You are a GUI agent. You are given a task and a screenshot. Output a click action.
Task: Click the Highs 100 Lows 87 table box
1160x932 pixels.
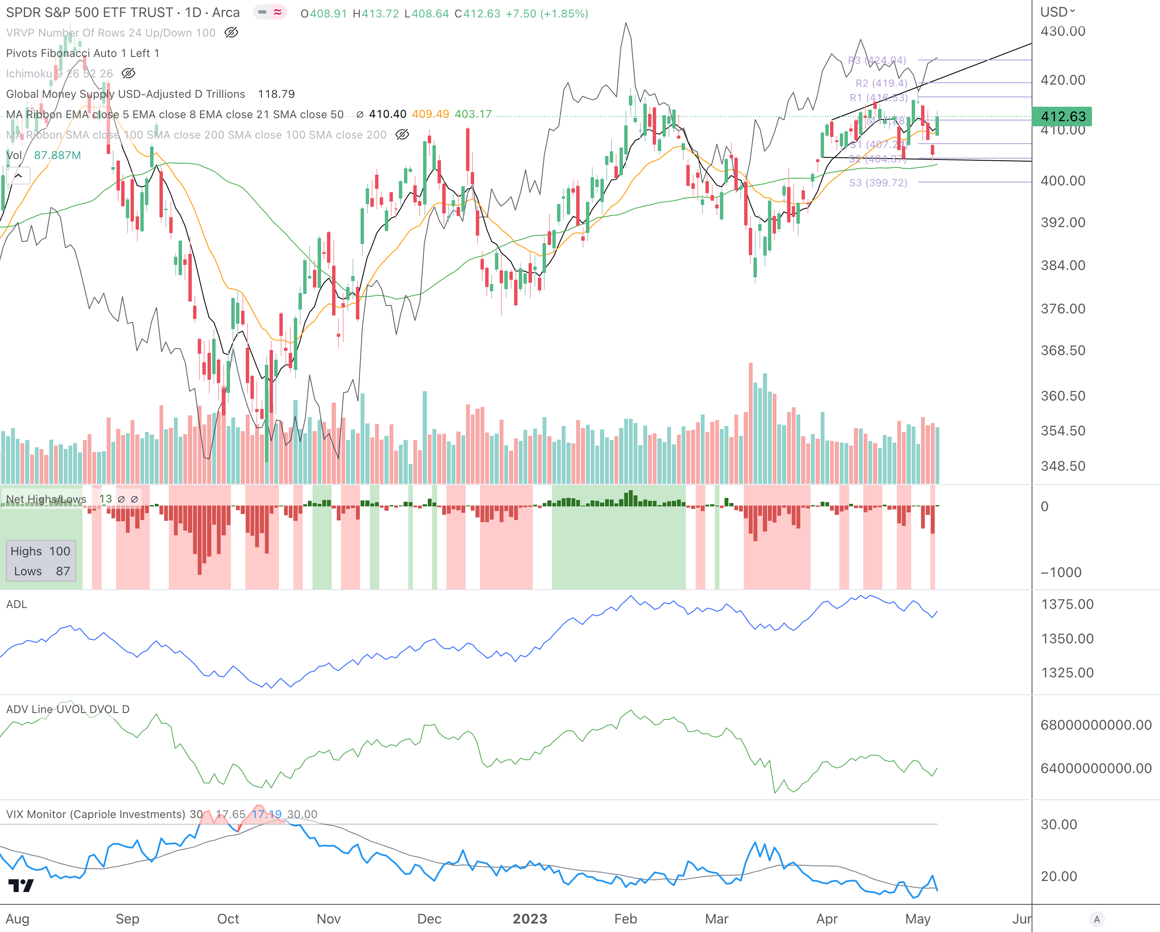click(41, 561)
